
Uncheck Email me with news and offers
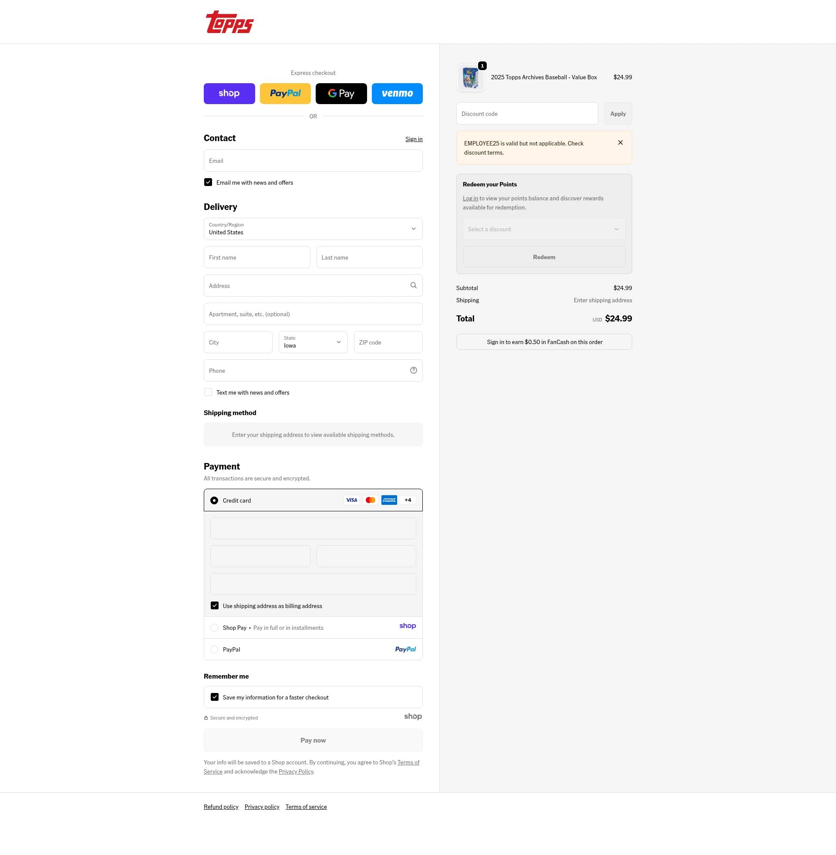point(208,182)
